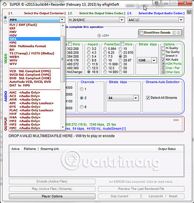The image size is (194, 203).
Task: Click the SUPER app logo icon in title bar
Action: click(x=5, y=5)
